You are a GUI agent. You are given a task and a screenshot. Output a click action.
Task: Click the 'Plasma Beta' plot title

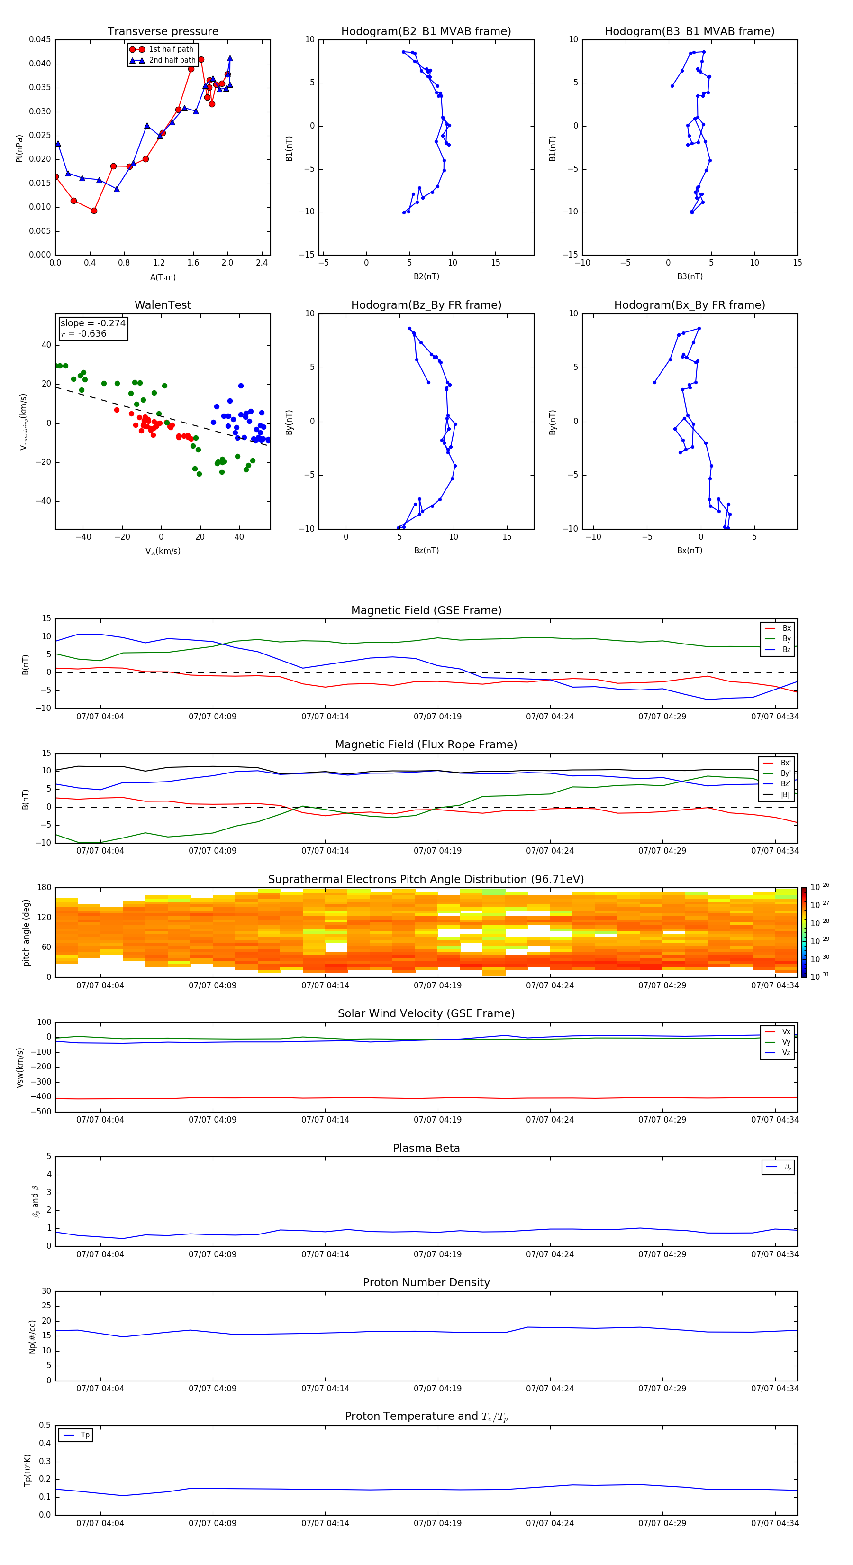(x=426, y=1149)
